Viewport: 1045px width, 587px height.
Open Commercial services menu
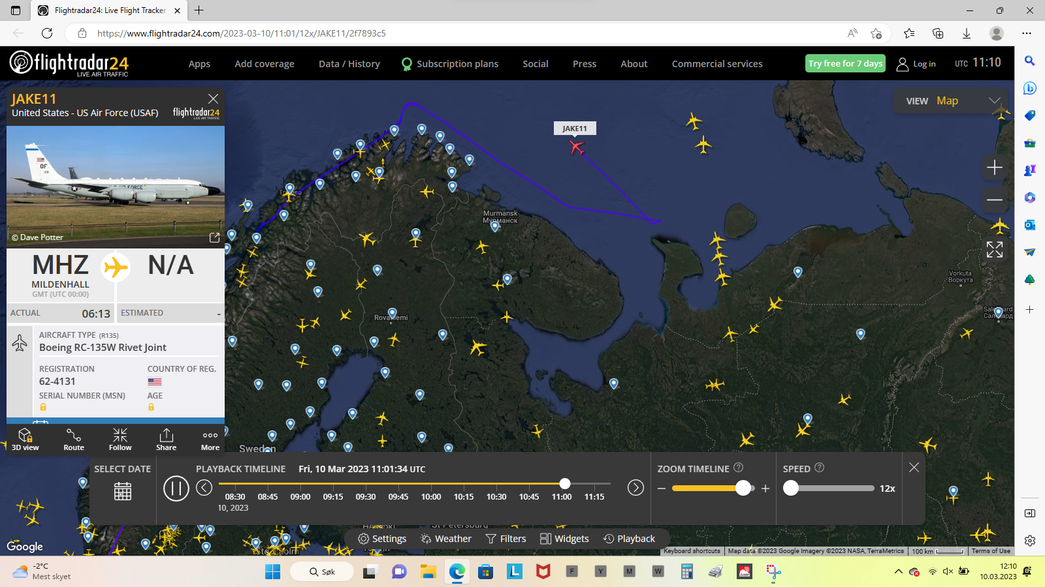[717, 64]
